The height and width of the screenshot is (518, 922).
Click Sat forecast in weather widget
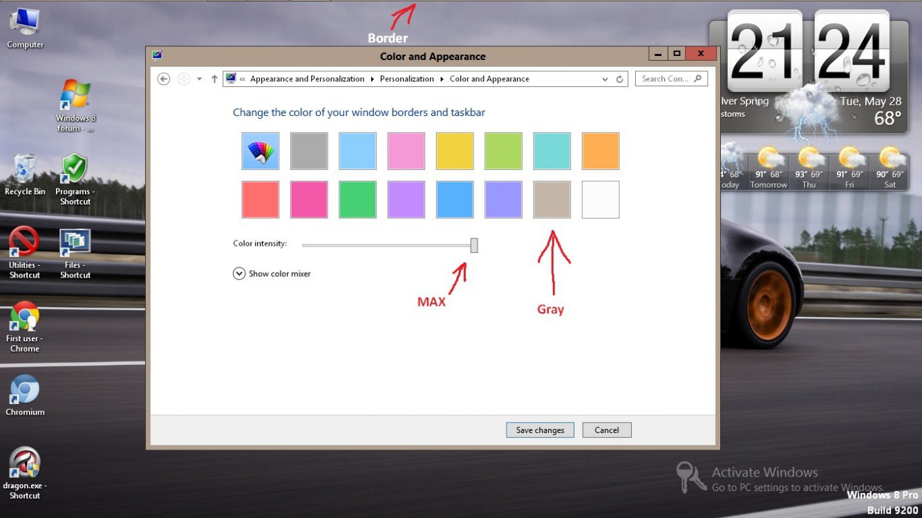[890, 168]
